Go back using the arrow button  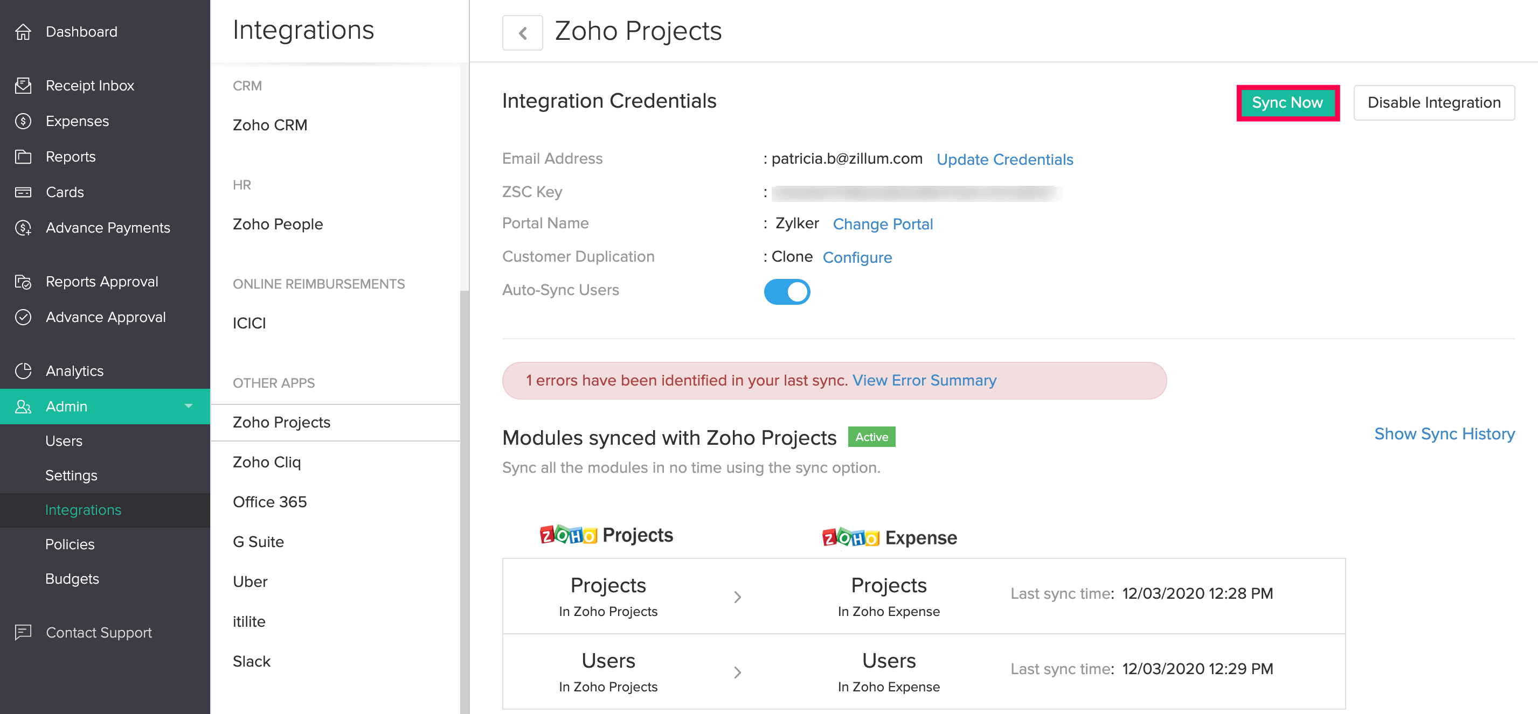click(x=522, y=32)
